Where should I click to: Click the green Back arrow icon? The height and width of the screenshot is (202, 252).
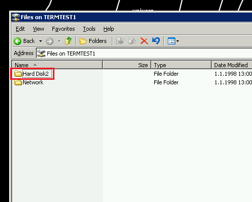point(17,41)
